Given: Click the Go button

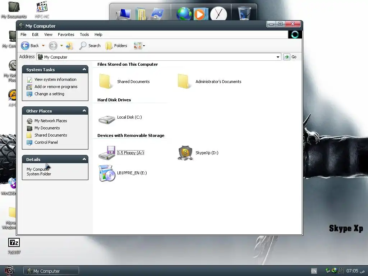Looking at the screenshot, I should pos(290,57).
